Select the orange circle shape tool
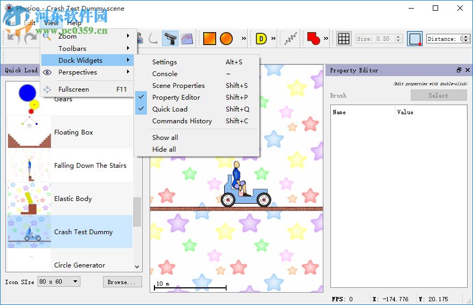This screenshot has width=473, height=305. [226, 39]
